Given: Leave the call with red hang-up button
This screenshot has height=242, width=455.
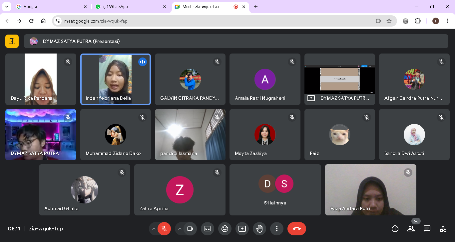Looking at the screenshot, I should click(296, 229).
